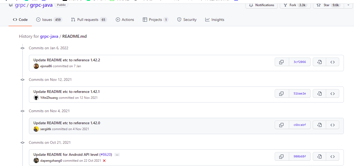Open YifeiZhuang avatar
The height and width of the screenshot is (166, 354).
[36, 98]
